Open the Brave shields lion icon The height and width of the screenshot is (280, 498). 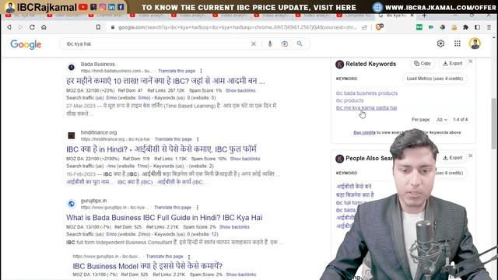coord(379,27)
